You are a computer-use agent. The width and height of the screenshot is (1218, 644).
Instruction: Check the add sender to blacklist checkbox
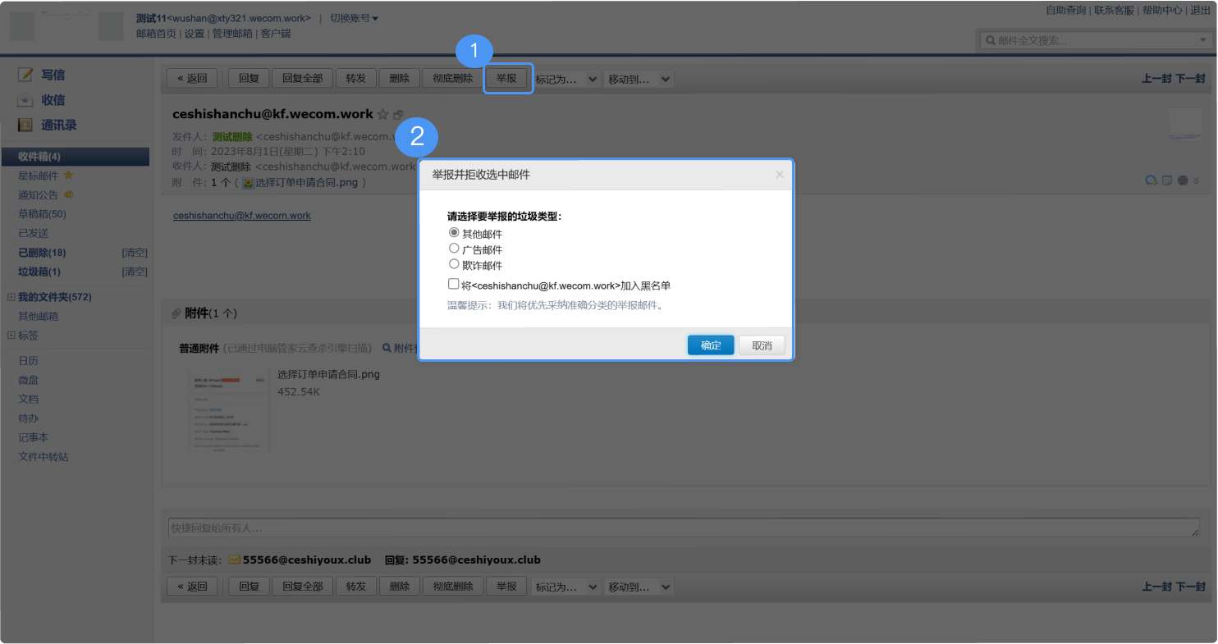click(x=453, y=284)
